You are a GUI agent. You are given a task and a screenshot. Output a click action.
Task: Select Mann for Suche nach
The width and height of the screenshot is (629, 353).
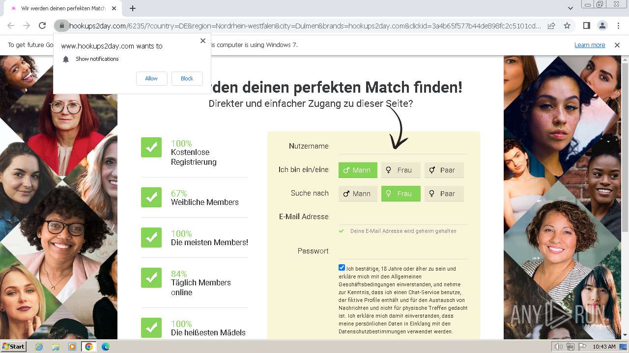point(358,194)
